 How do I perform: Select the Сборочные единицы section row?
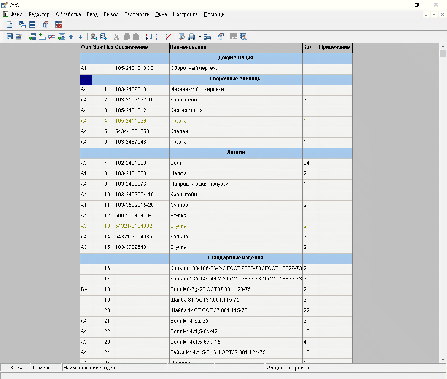coord(235,79)
